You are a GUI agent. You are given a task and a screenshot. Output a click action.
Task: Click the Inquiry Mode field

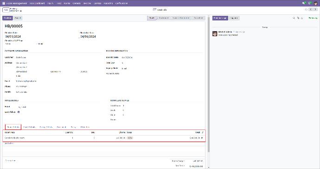tap(124, 68)
